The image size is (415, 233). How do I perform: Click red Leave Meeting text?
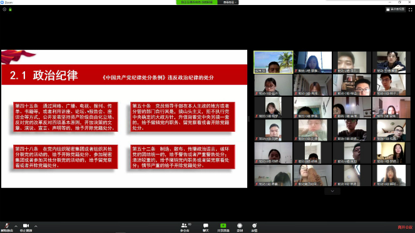405,227
